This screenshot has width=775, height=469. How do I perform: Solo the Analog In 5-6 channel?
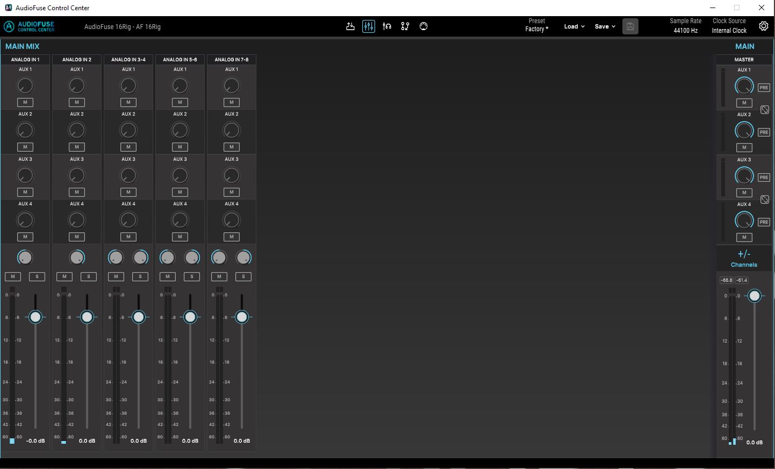click(x=191, y=276)
